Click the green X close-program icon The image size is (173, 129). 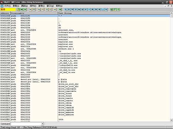point(25,9)
